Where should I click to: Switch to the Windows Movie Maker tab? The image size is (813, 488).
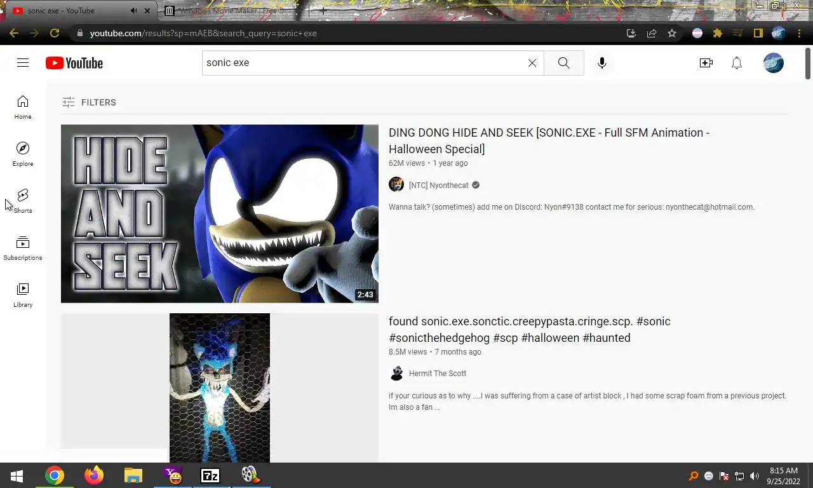[x=234, y=11]
